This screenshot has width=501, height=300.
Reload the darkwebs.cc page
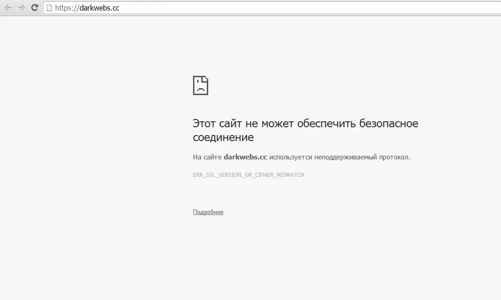coord(34,7)
